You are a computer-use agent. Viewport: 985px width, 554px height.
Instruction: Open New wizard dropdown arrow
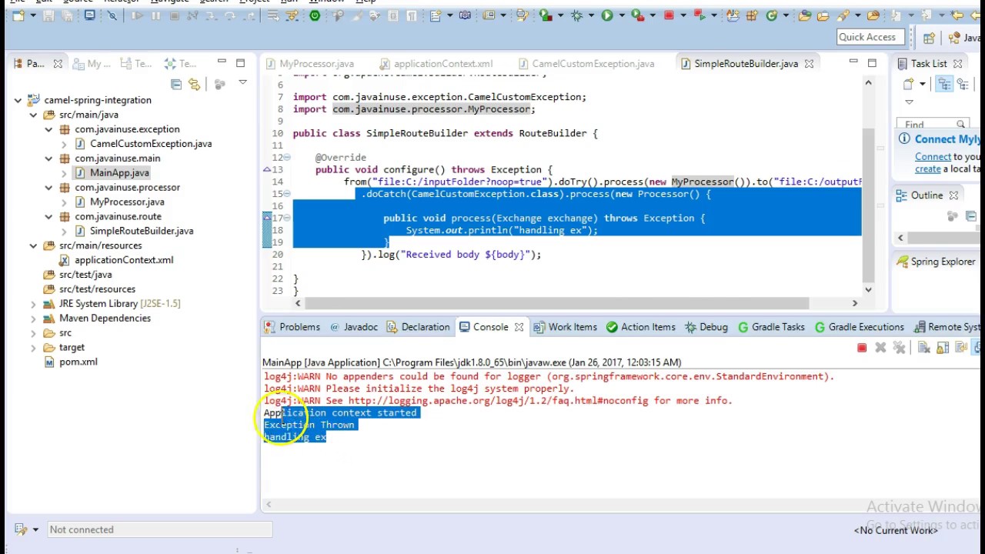coord(32,15)
